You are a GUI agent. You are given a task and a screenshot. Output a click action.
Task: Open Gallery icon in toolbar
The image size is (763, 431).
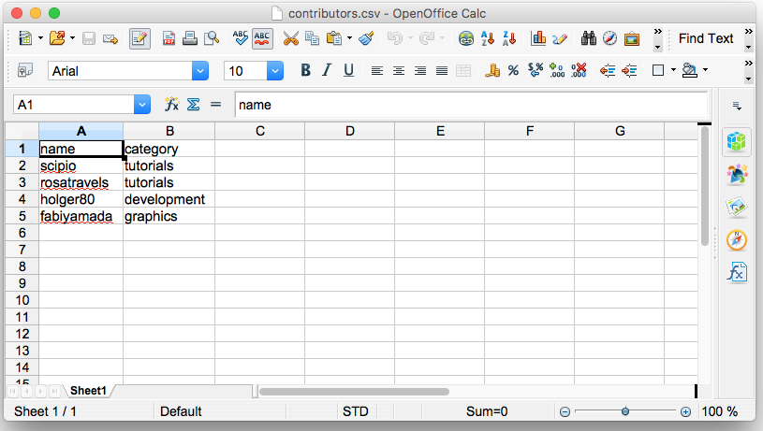pos(632,38)
